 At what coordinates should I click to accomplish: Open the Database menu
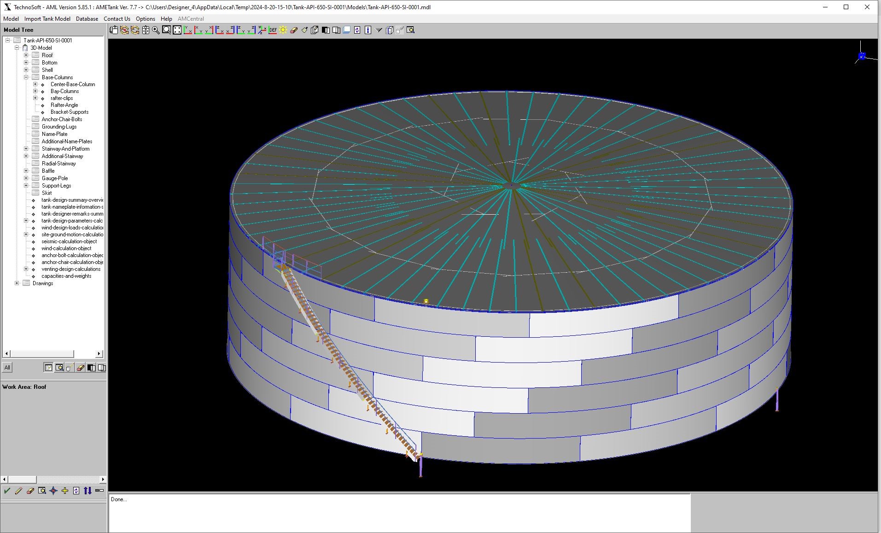pos(87,19)
